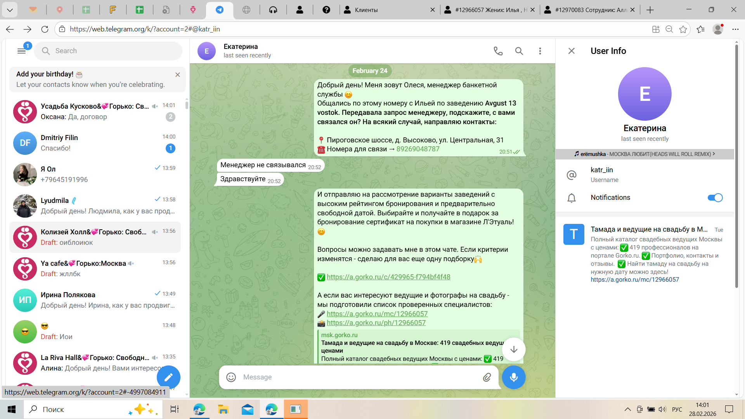The height and width of the screenshot is (419, 745).
Task: Compose new message with pencil button
Action: [x=168, y=377]
